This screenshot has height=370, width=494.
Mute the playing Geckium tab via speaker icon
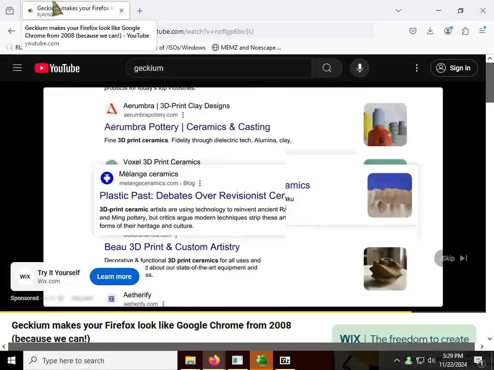30,11
